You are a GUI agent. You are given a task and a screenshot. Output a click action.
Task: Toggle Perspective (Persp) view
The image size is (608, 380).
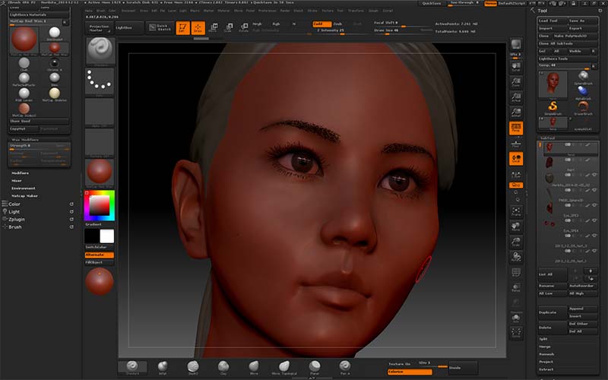click(516, 128)
